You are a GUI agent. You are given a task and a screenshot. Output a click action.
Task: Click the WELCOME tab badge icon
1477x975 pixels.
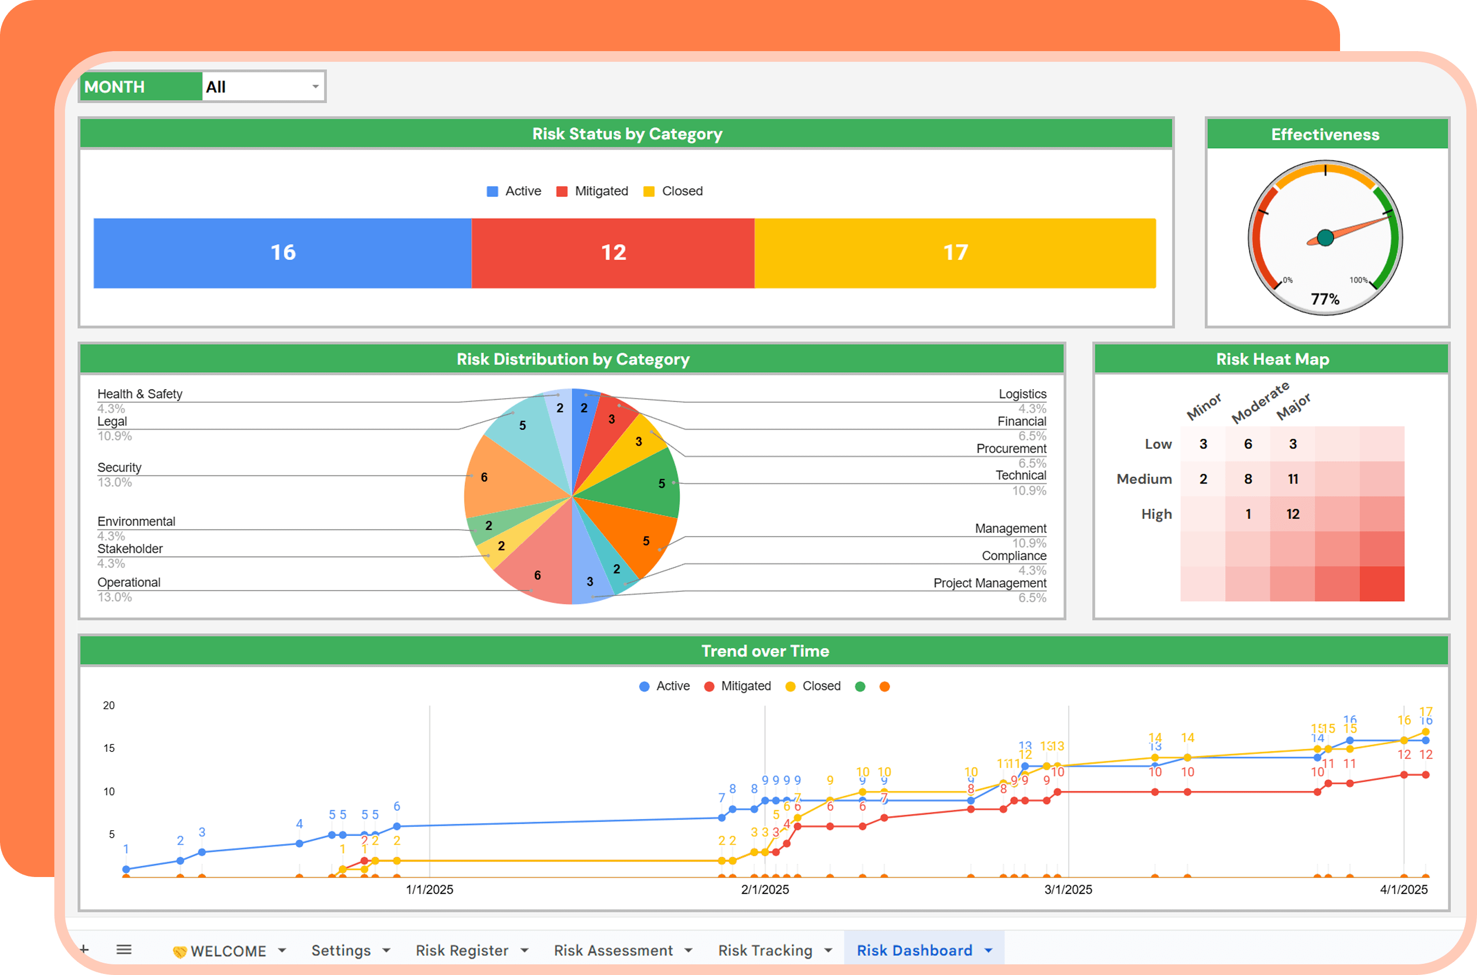(x=180, y=952)
